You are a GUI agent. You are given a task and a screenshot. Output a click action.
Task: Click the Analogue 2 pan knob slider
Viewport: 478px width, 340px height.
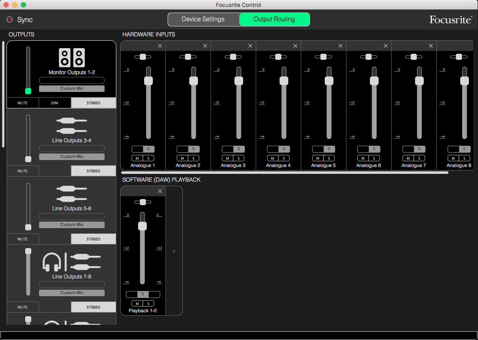coord(188,57)
